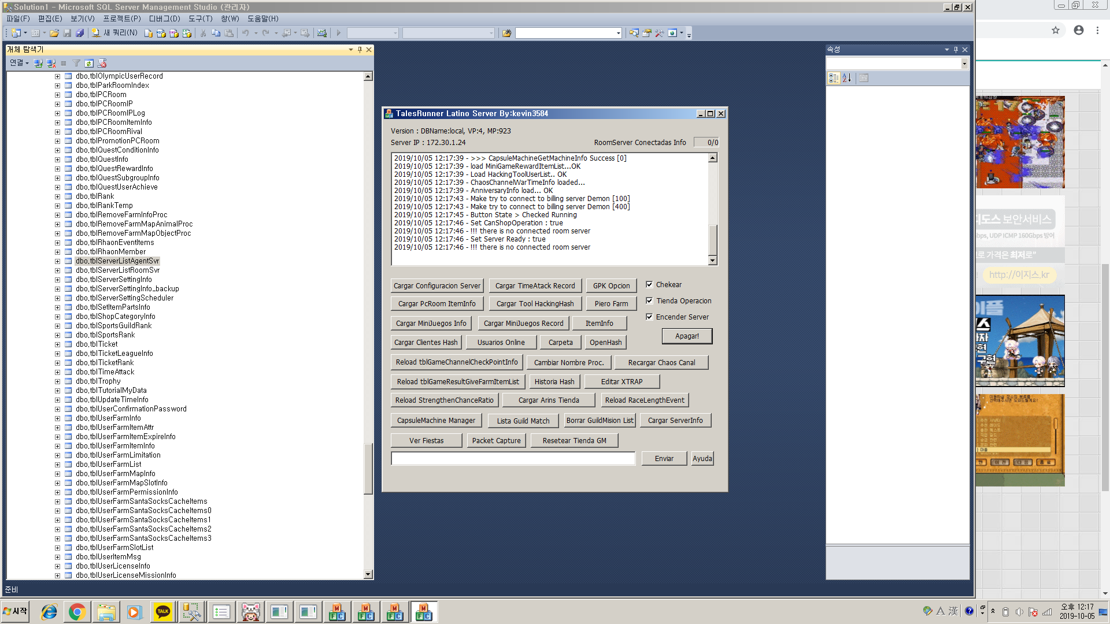The image size is (1110, 624).
Task: Click the server log scrollbar thumb
Action: 713,239
